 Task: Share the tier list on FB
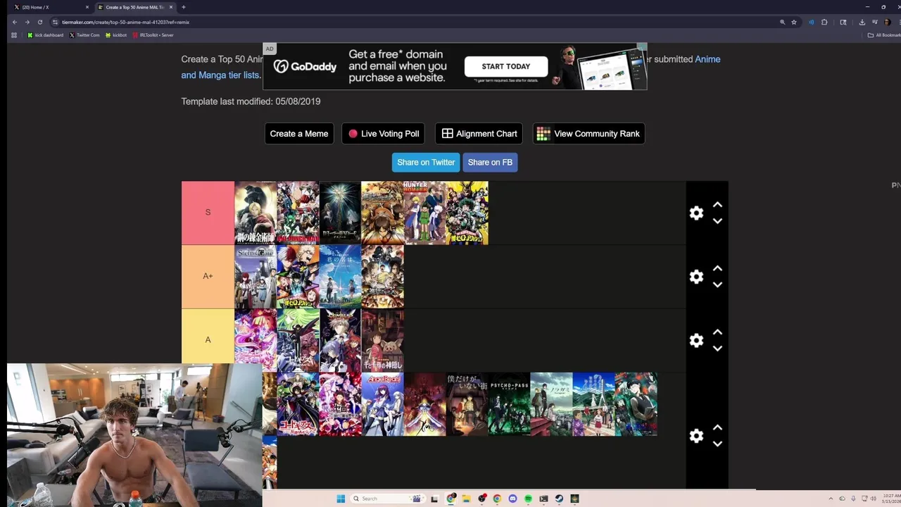coord(490,162)
